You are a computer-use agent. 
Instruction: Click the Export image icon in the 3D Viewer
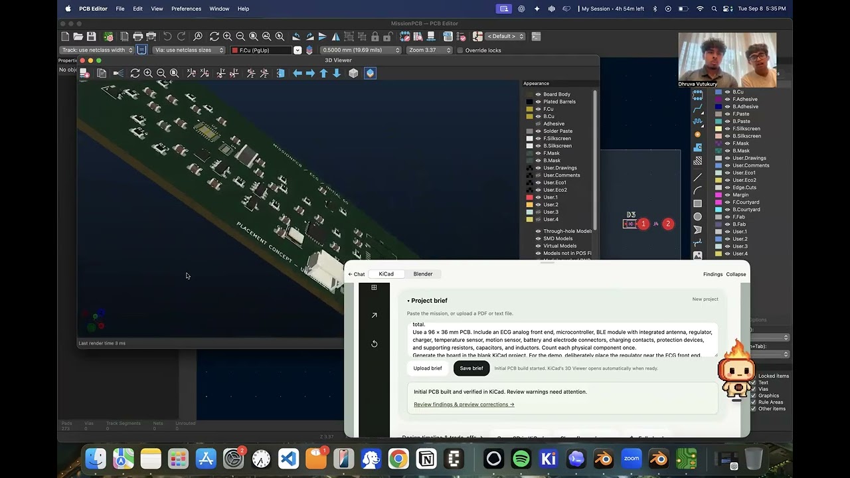tap(102, 73)
